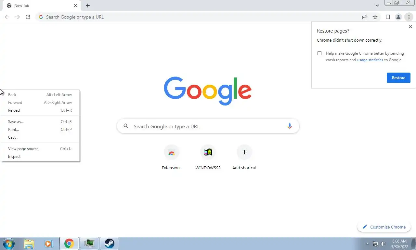Show hidden system tray icons arrow
416x250 pixels.
[367, 244]
